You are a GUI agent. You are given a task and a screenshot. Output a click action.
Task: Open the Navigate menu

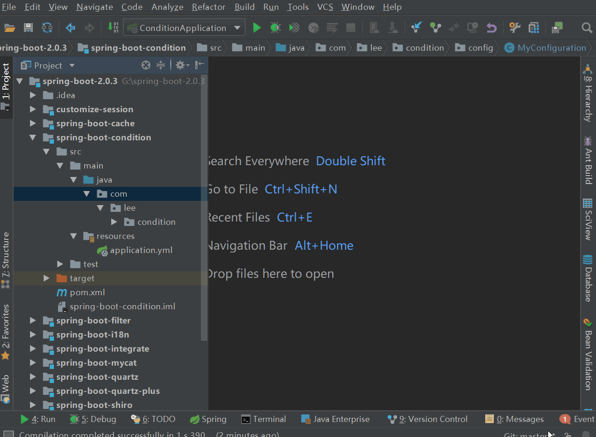click(x=94, y=7)
